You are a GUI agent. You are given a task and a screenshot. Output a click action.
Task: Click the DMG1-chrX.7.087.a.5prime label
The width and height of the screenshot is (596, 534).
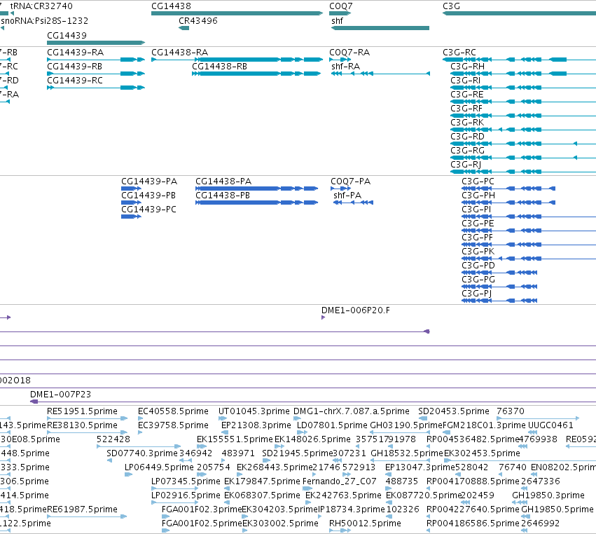click(351, 411)
